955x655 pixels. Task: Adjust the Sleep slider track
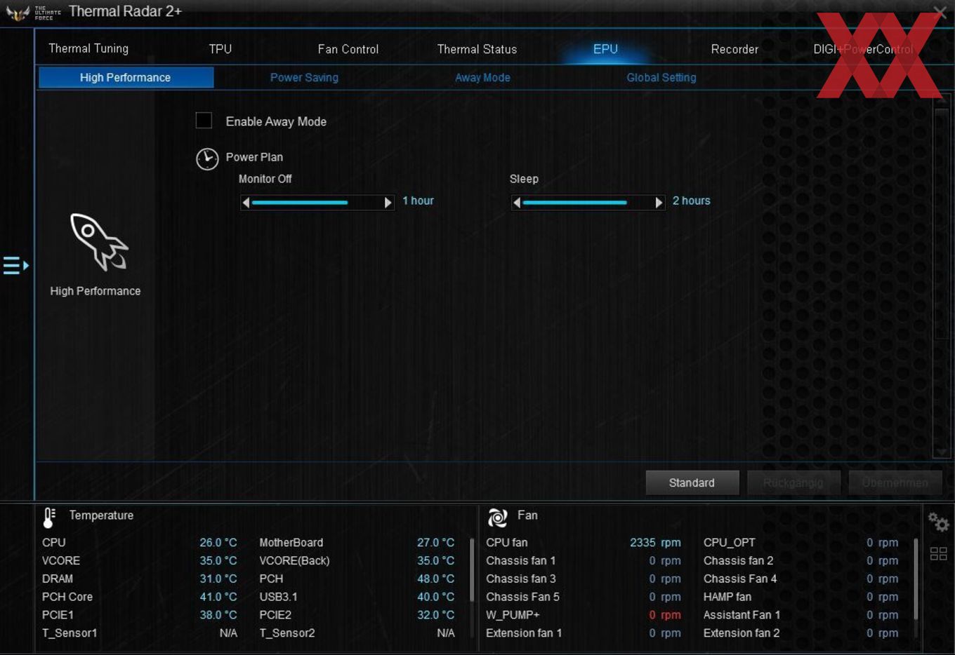588,203
